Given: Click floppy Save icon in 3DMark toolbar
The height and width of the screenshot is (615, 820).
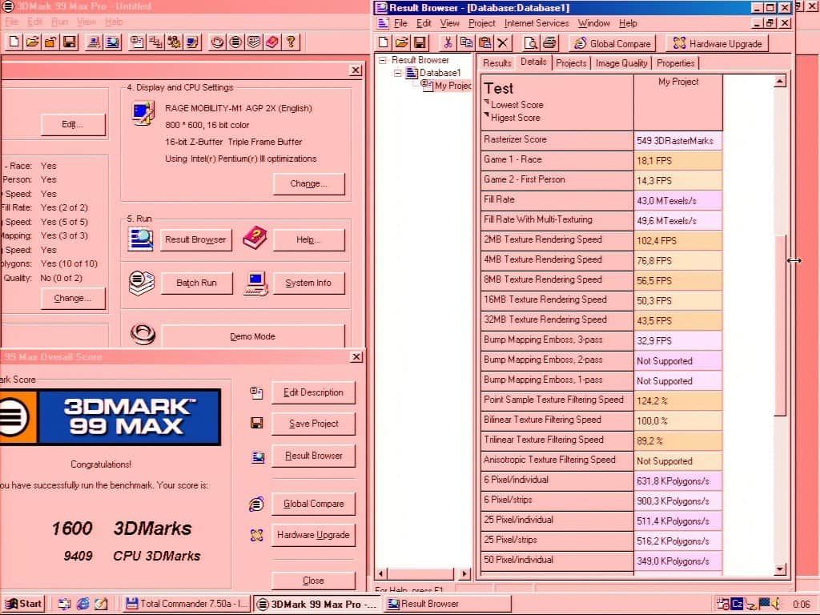Looking at the screenshot, I should pos(69,42).
